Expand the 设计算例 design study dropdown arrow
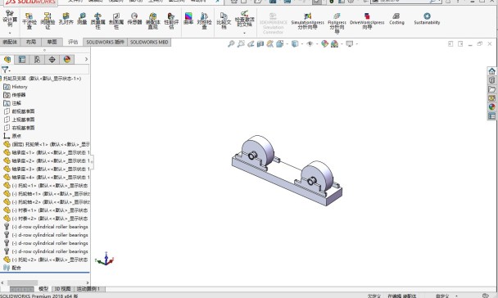The width and height of the screenshot is (498, 298). pyautogui.click(x=10, y=33)
